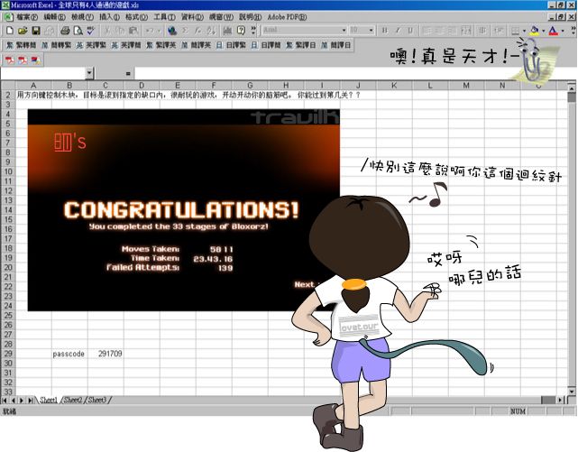
Task: Open the Name Box dropdown arrow
Action: pos(89,73)
